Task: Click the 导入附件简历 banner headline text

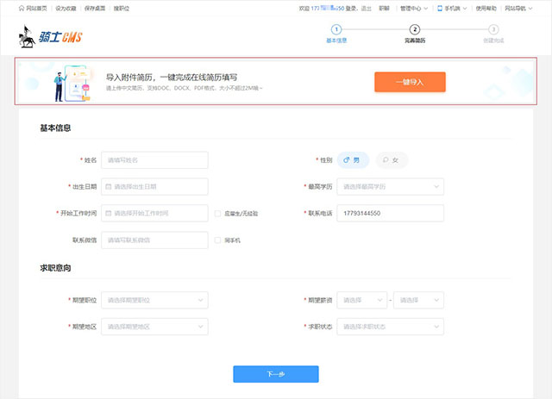Action: 172,78
